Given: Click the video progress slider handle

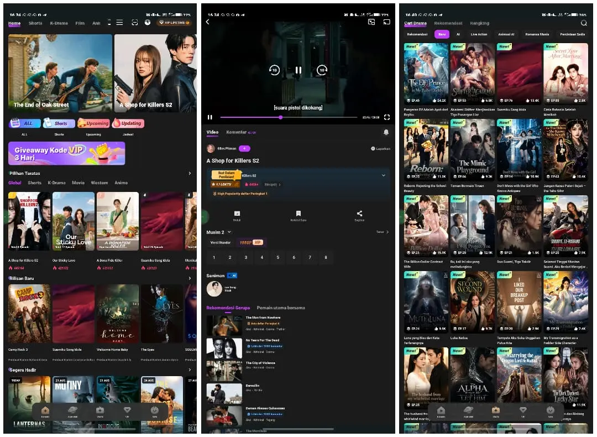Looking at the screenshot, I should click(x=281, y=117).
